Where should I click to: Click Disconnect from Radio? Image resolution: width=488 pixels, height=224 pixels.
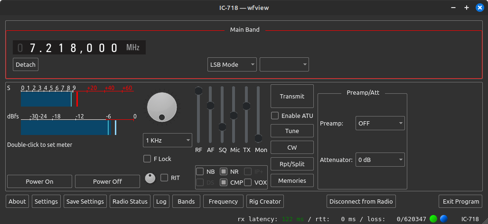coord(361,201)
